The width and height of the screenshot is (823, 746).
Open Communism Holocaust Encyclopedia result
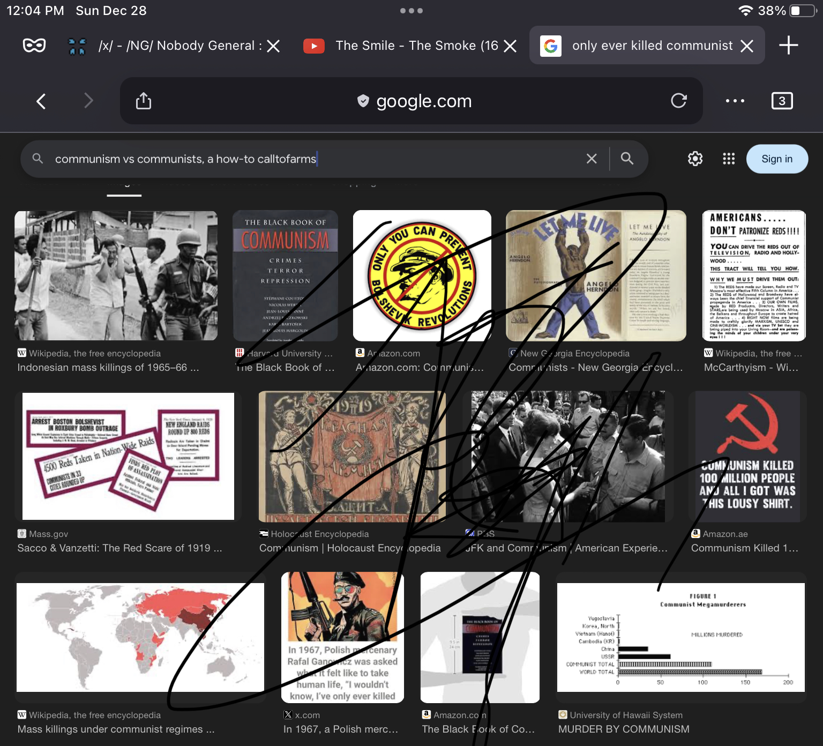(x=350, y=548)
